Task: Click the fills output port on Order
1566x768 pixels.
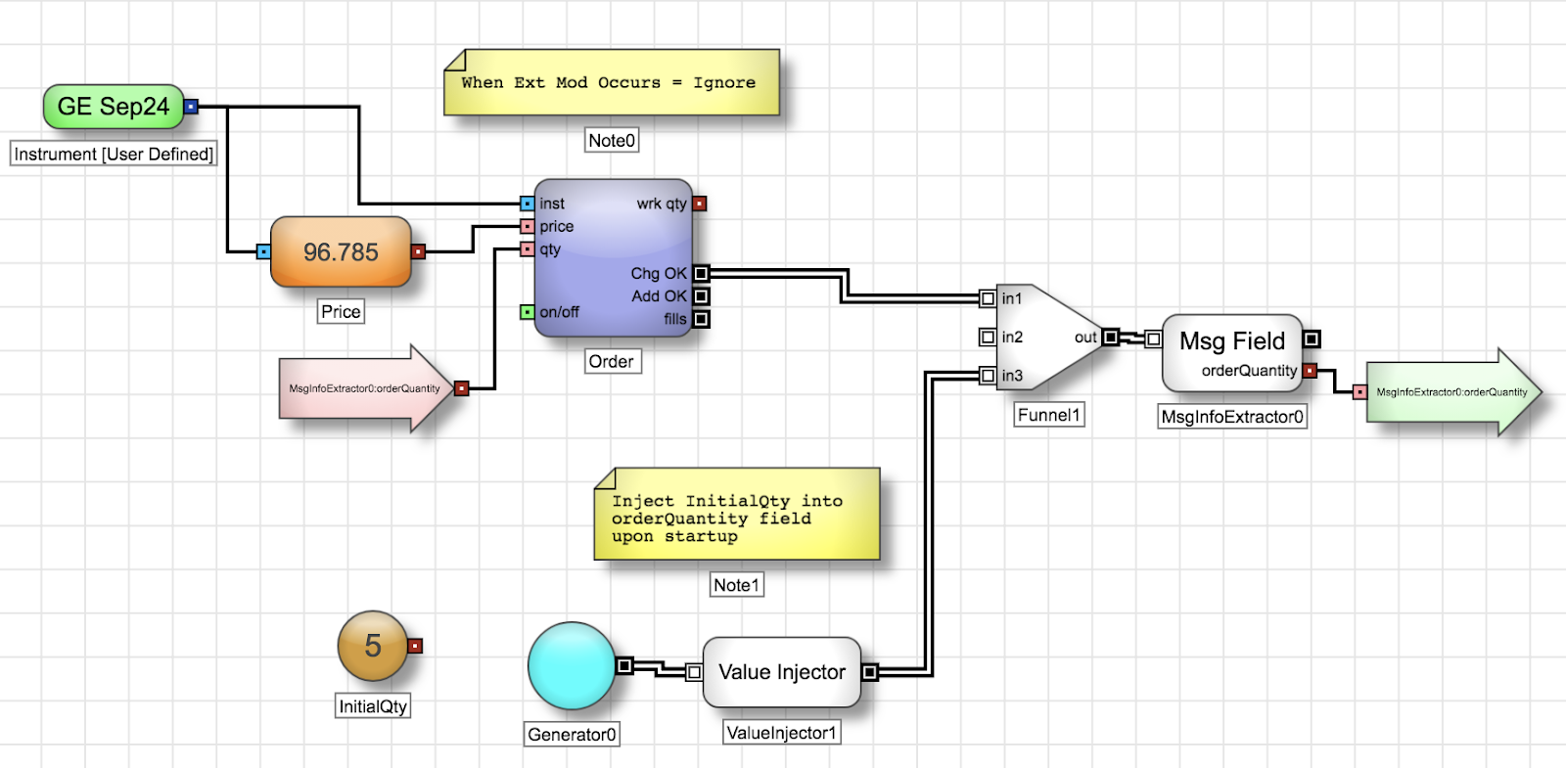Action: pos(701,319)
